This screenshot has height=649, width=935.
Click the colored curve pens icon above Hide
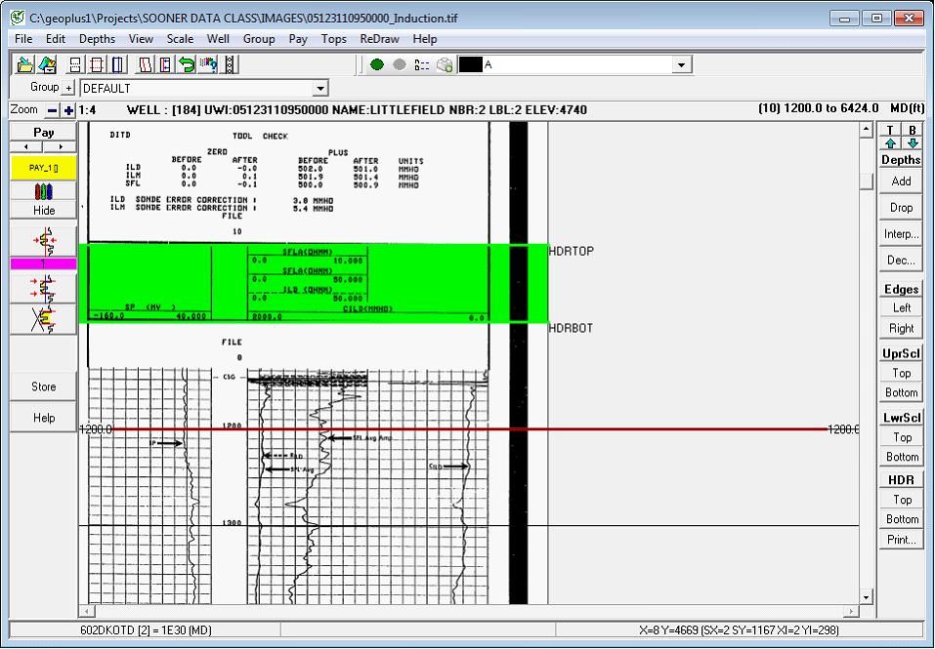(42, 192)
